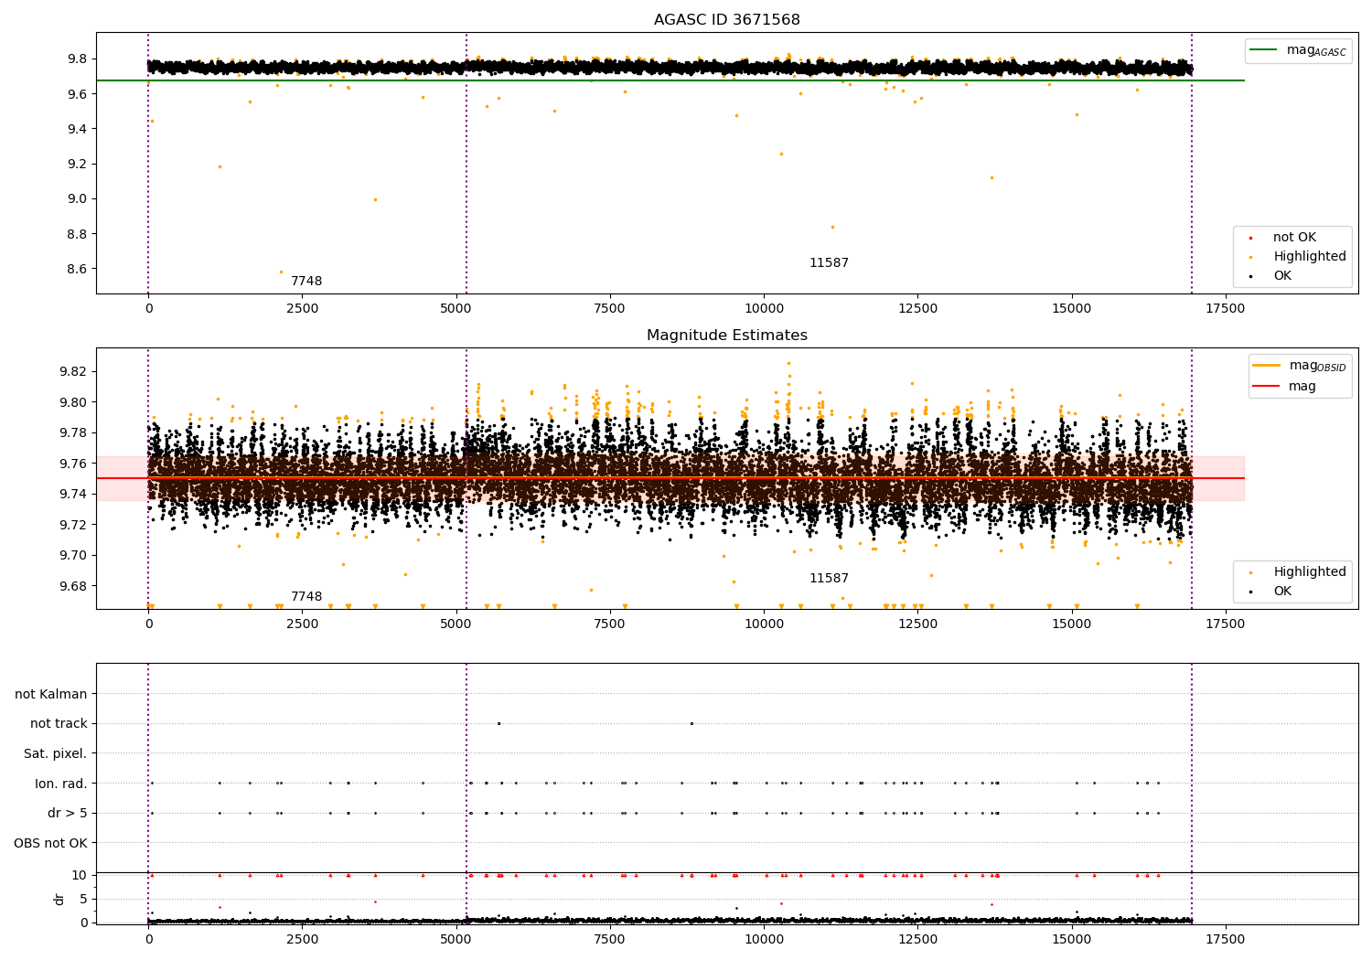Click the 'Sat. pixel.' row label
1372x960 pixels.
(56, 753)
